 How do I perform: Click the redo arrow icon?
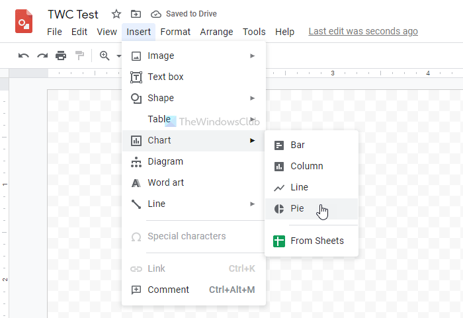tap(42, 56)
